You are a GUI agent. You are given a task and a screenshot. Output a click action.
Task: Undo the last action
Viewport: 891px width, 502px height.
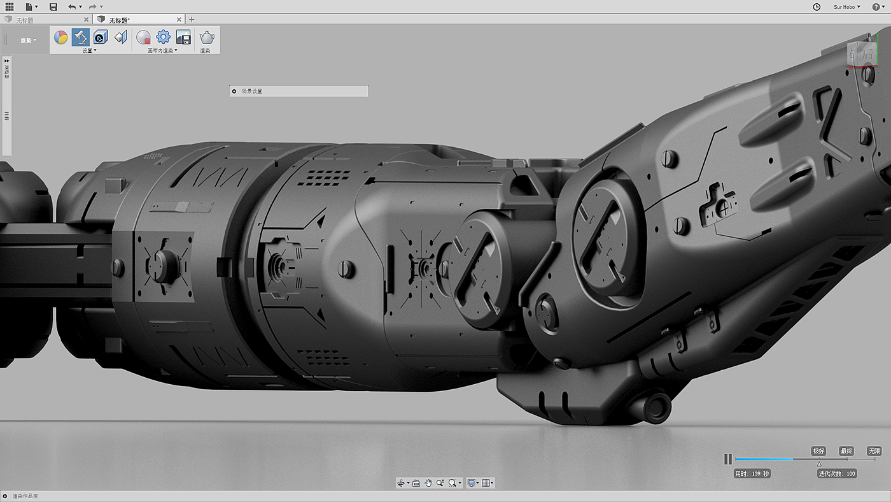coord(72,6)
